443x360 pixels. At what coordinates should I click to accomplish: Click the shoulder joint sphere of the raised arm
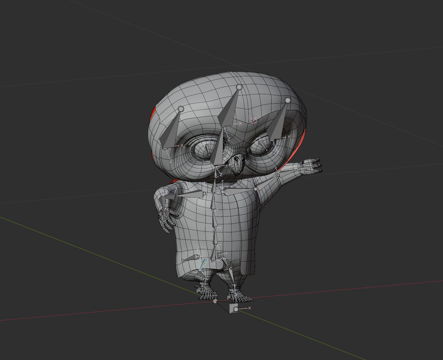256,189
